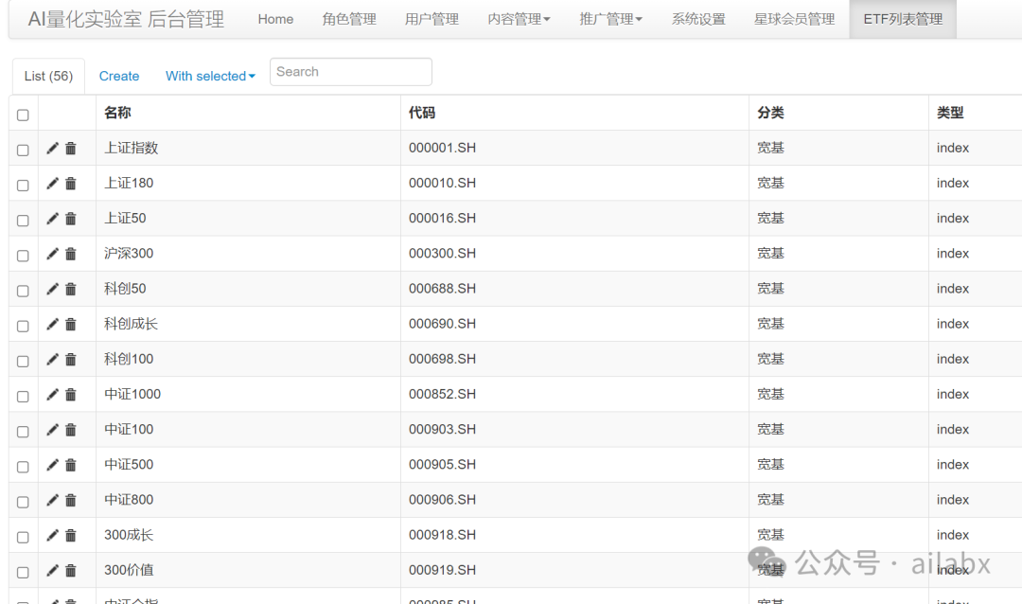Delete 300价值 trash icon
The width and height of the screenshot is (1022, 604).
pyautogui.click(x=70, y=571)
